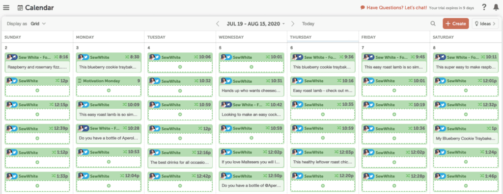Go to next date range arrow
This screenshot has width=503, height=194.
293,24
